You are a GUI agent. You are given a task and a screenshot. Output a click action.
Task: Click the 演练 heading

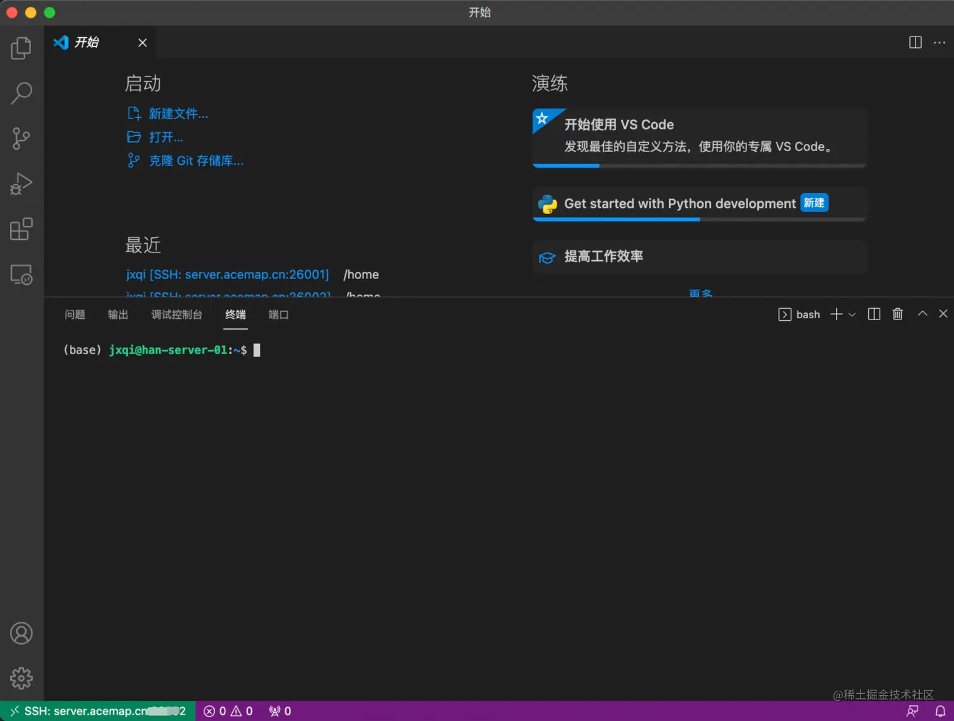pos(550,83)
